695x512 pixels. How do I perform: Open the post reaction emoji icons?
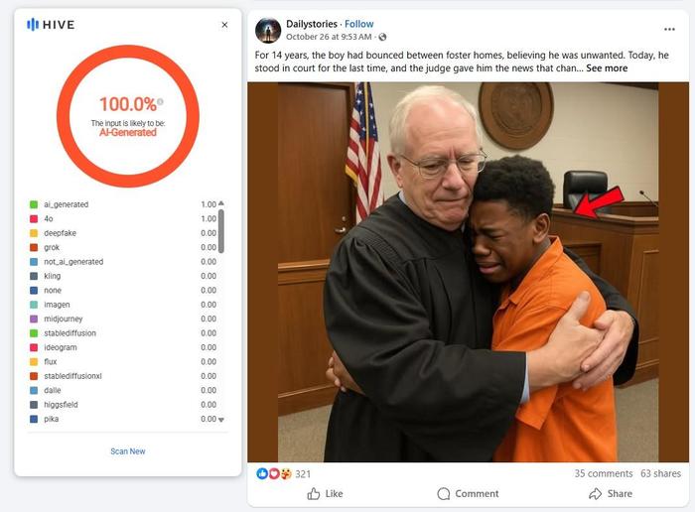274,474
